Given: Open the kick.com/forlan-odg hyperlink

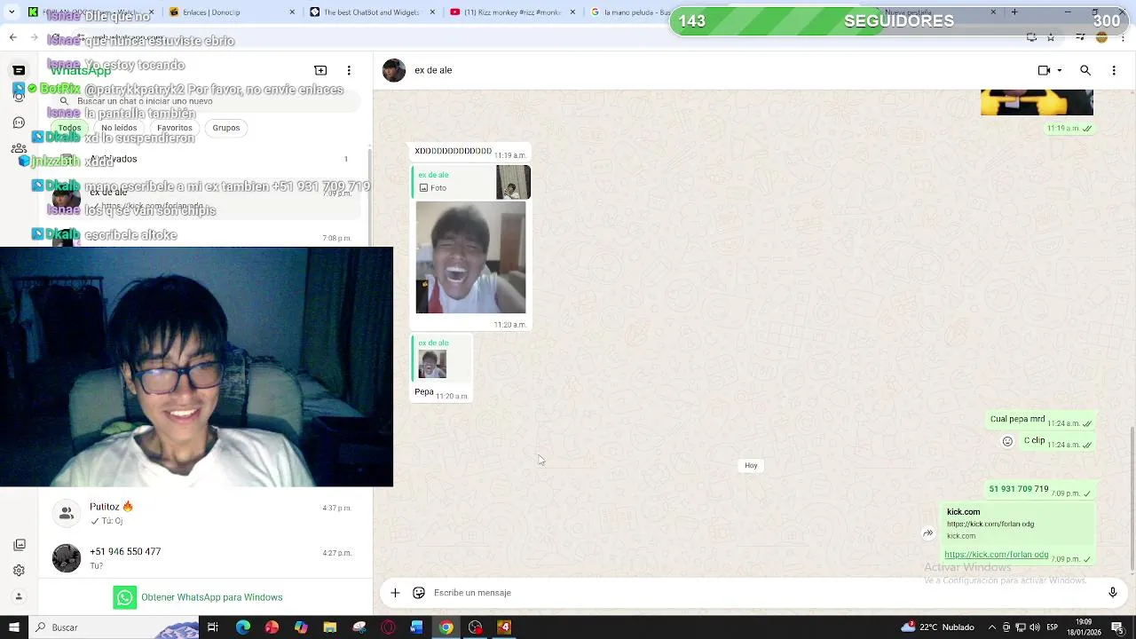Looking at the screenshot, I should click(x=996, y=555).
